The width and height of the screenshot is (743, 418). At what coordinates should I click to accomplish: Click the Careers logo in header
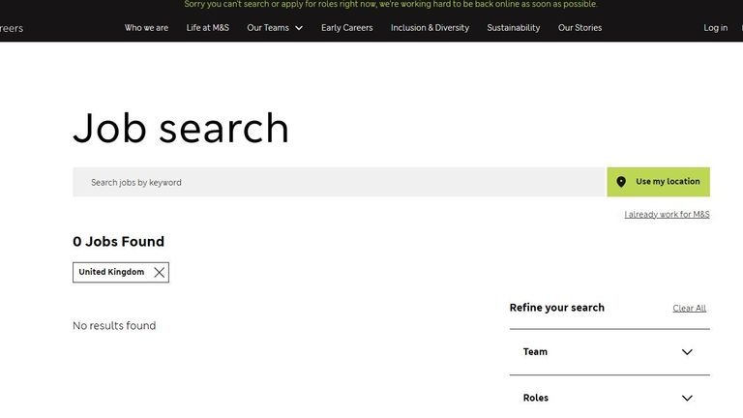pyautogui.click(x=10, y=28)
